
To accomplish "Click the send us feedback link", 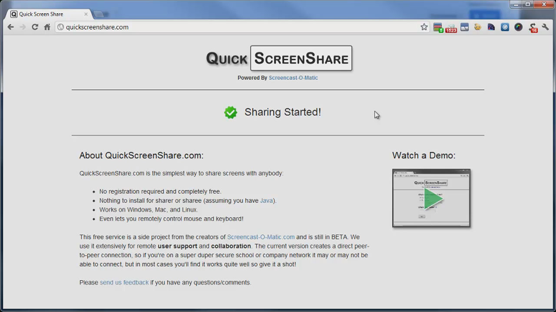I will [124, 283].
